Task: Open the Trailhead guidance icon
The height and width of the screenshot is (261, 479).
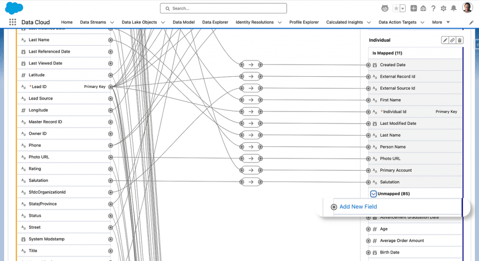Action: (423, 8)
